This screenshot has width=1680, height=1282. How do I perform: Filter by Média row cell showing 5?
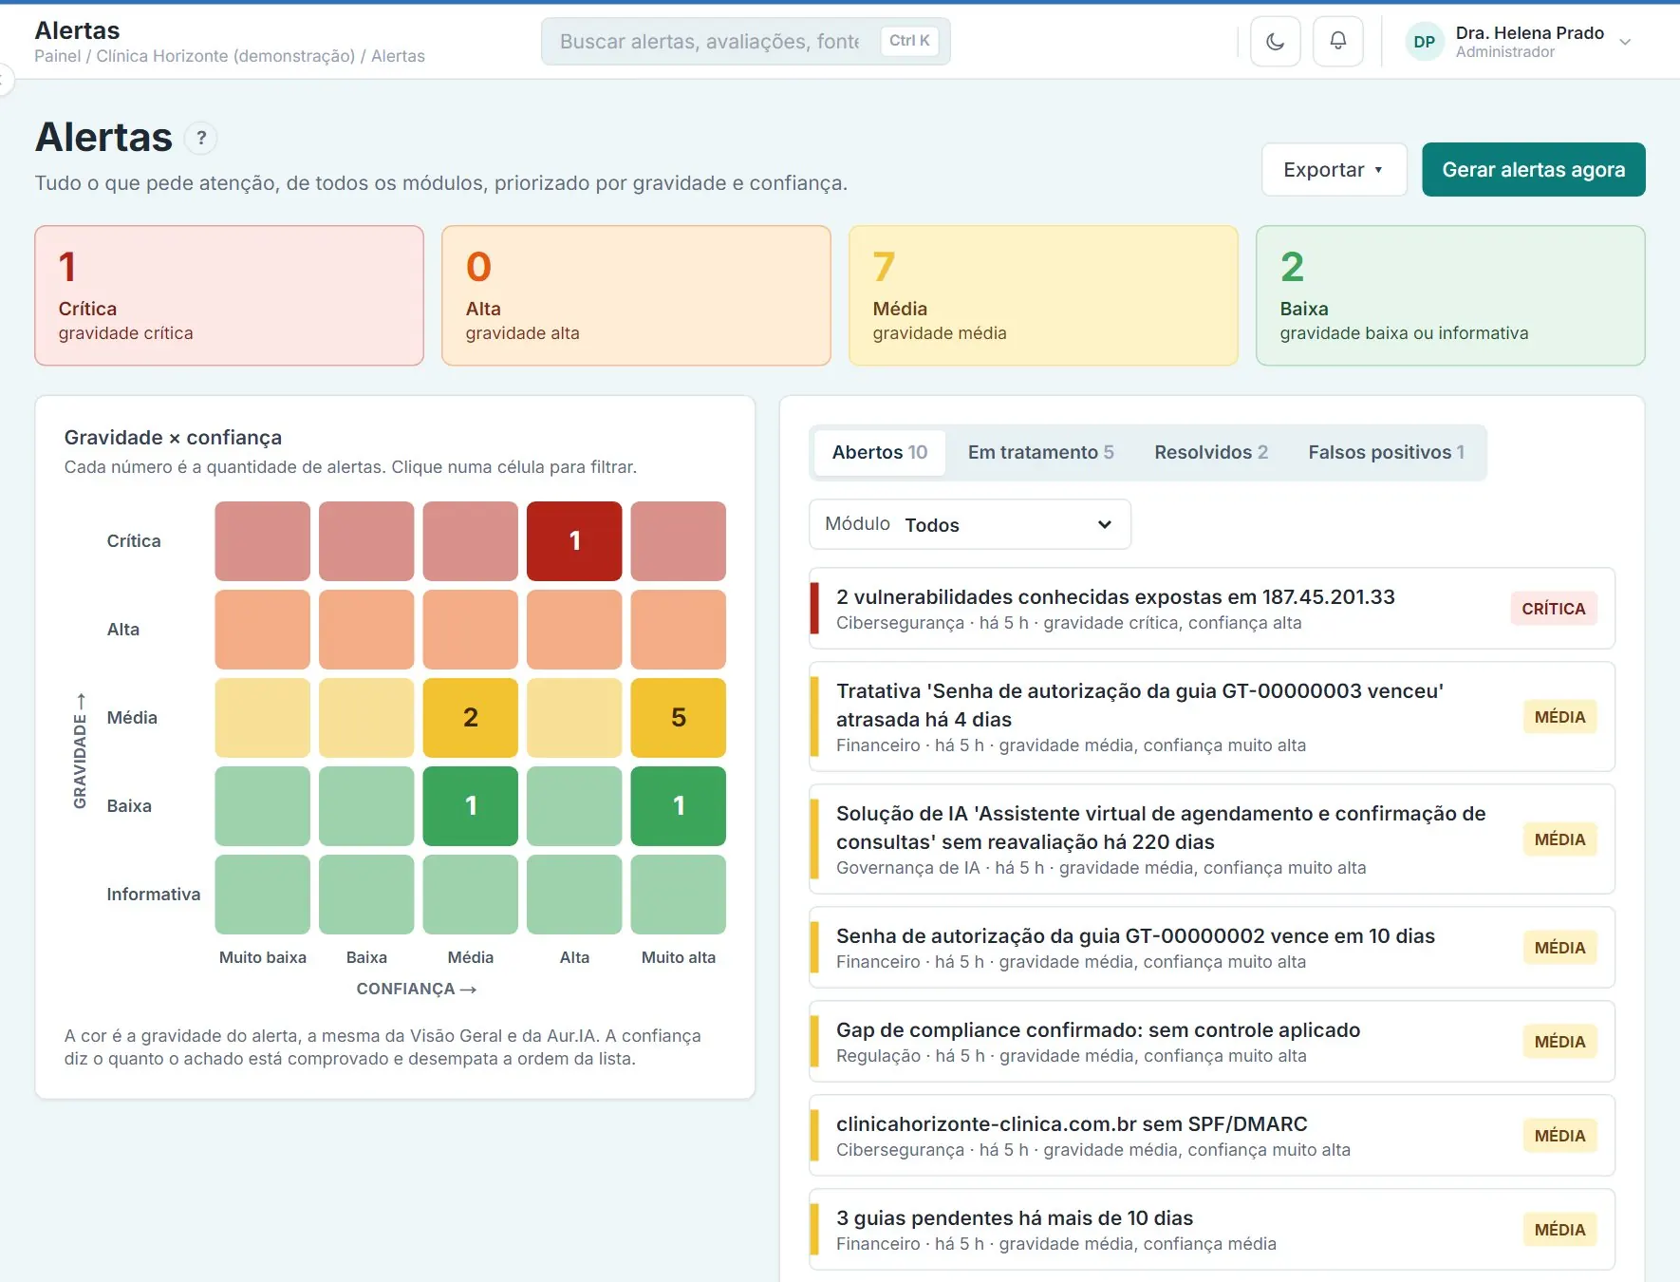tap(678, 718)
